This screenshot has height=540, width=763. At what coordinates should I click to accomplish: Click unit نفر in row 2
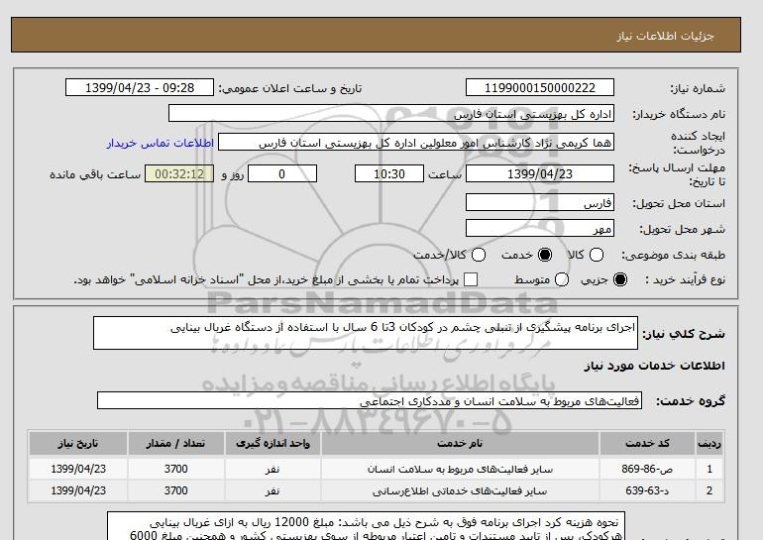pyautogui.click(x=272, y=490)
